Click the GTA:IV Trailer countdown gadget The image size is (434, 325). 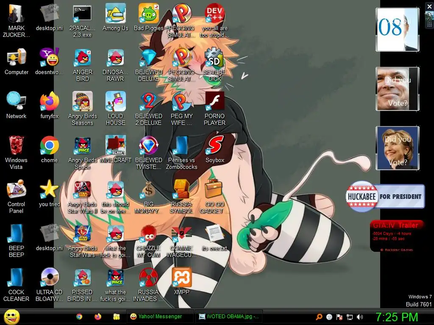[x=397, y=236]
